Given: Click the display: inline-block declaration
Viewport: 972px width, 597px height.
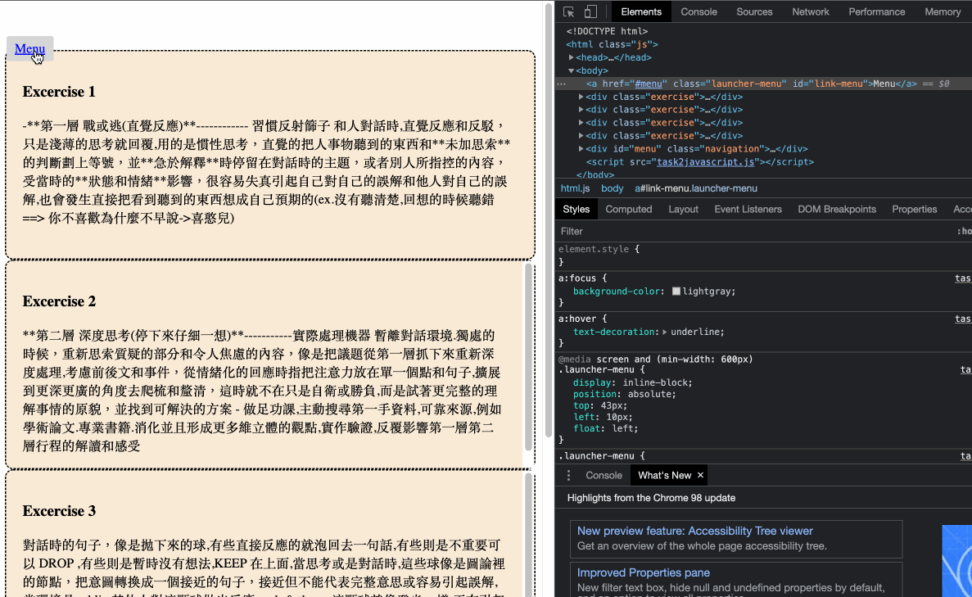Looking at the screenshot, I should point(632,382).
